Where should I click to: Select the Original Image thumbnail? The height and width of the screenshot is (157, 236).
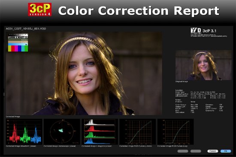(x=203, y=65)
